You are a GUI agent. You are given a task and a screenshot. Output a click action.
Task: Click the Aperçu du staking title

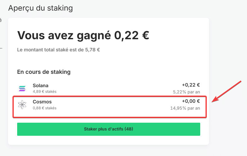point(41,8)
